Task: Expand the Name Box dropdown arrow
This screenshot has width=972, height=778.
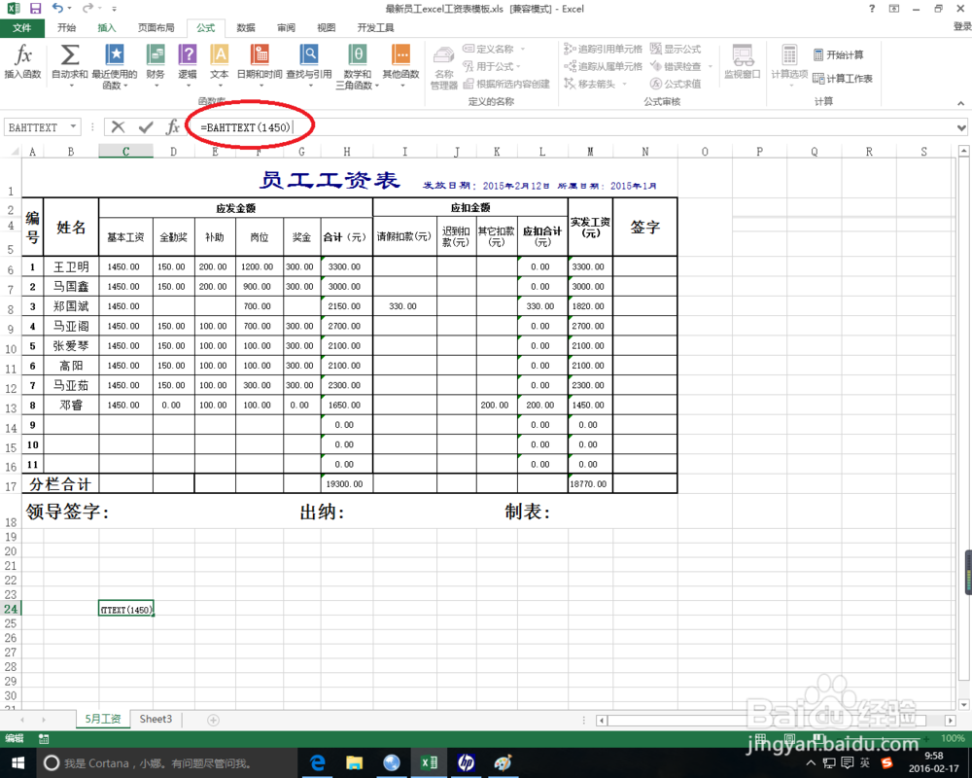Action: [73, 126]
